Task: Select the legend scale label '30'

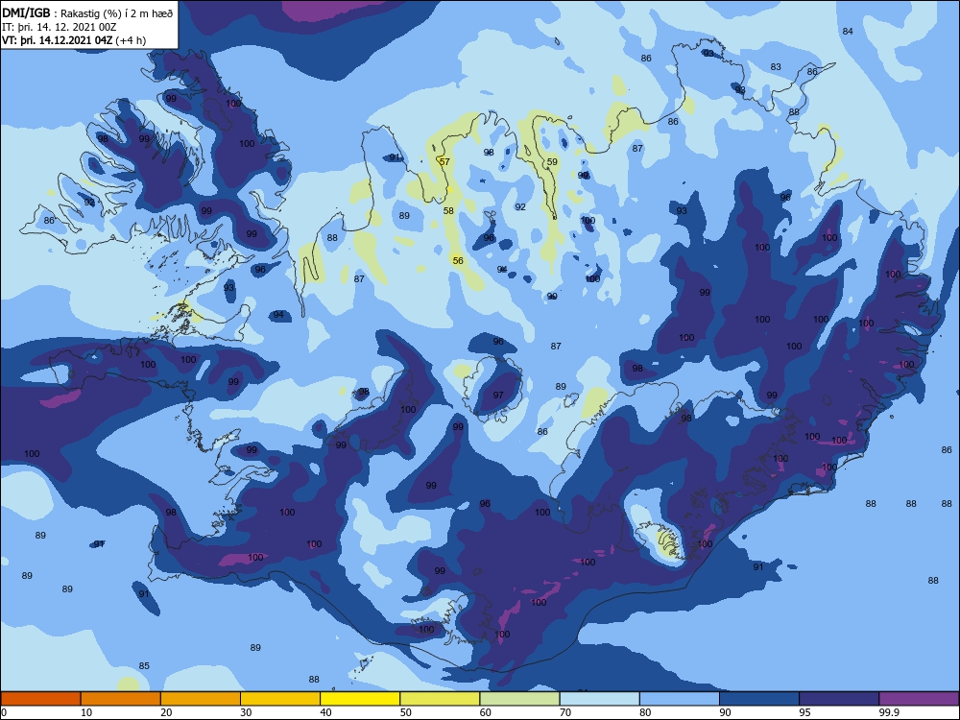Action: pos(246,712)
